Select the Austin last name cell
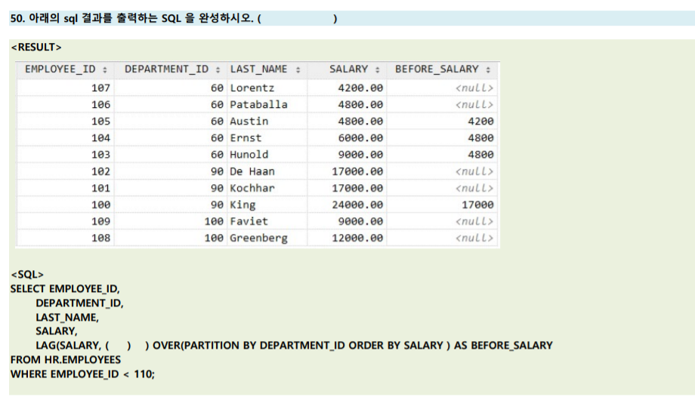 tap(267, 122)
